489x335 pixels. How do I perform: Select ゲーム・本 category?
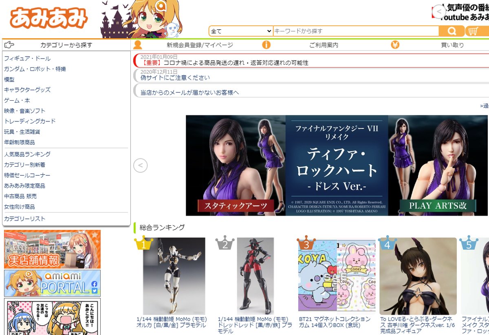(17, 100)
